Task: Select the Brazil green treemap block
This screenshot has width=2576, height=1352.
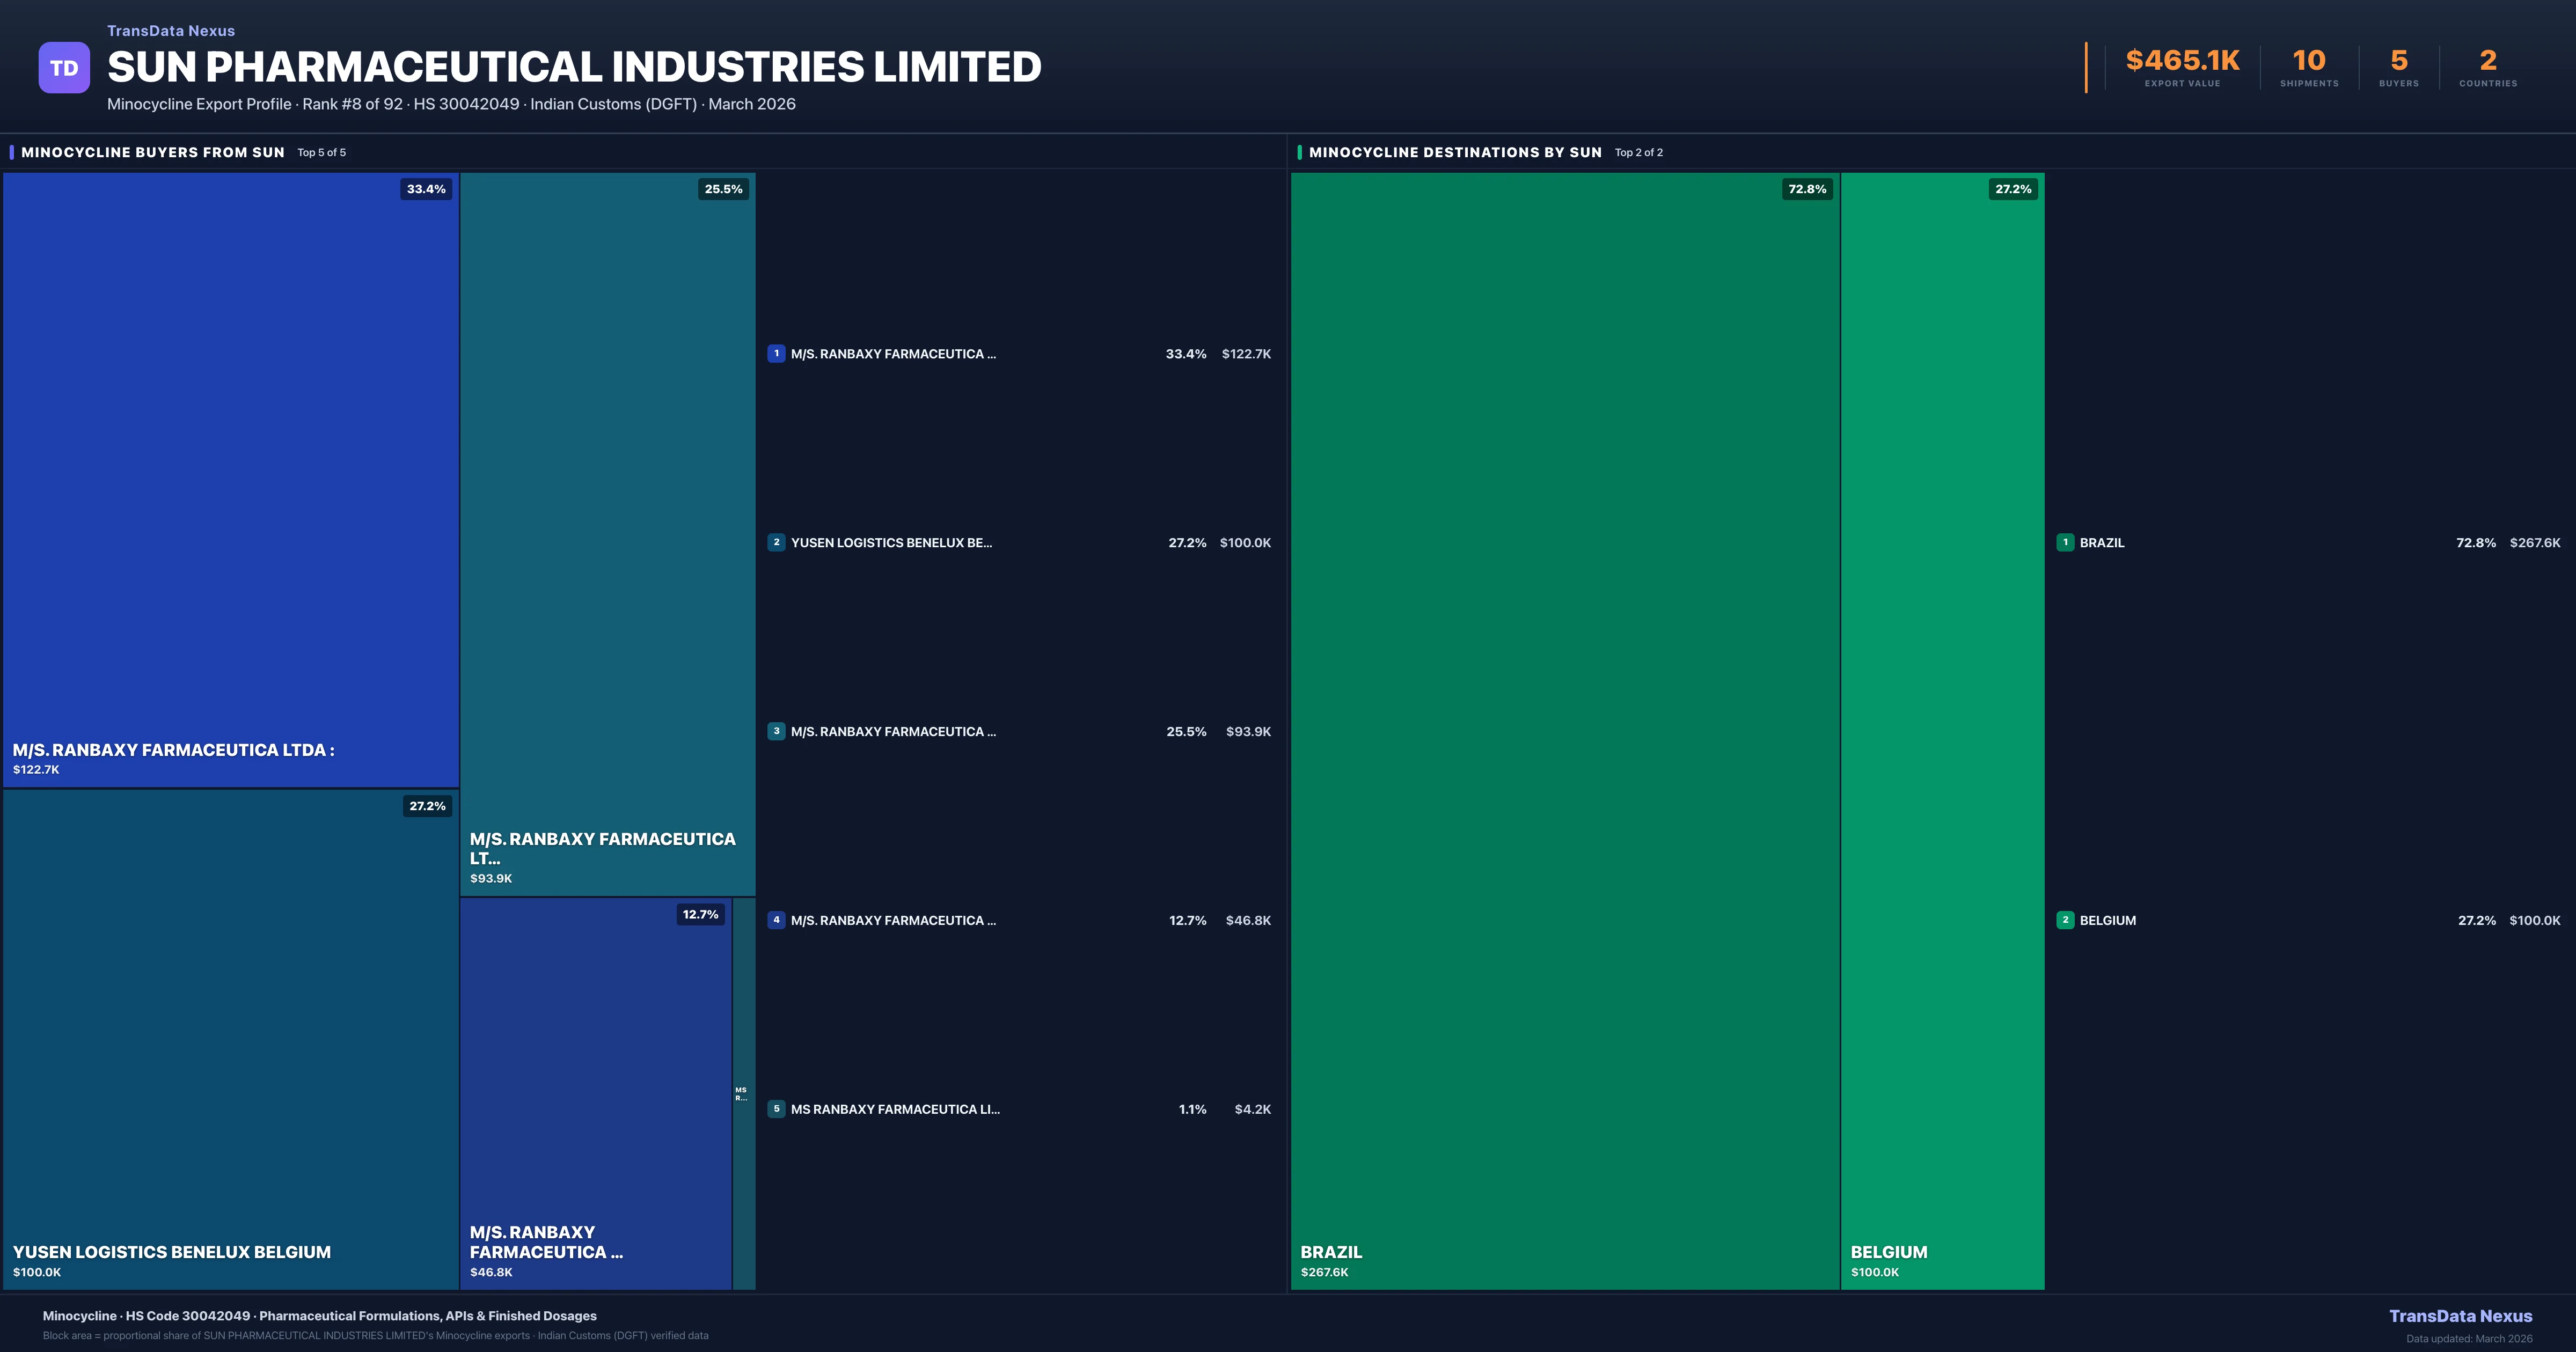Action: [x=1565, y=730]
